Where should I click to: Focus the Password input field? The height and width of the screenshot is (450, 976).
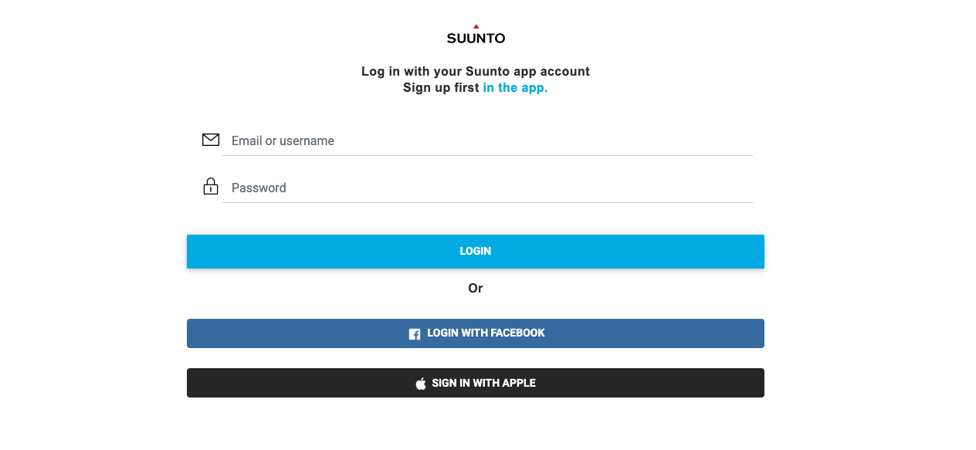[487, 188]
